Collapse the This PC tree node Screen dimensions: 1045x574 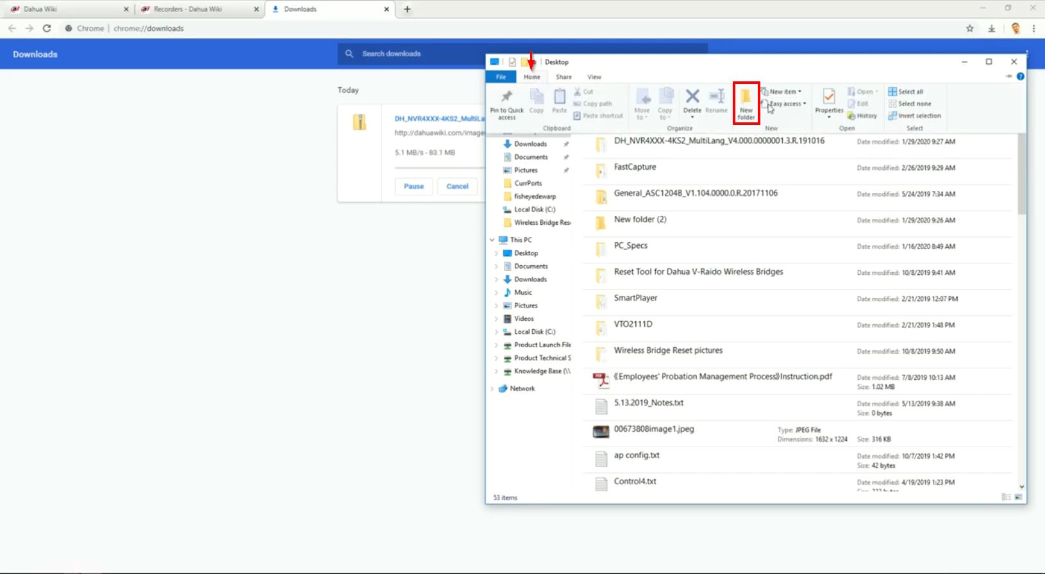pos(492,240)
